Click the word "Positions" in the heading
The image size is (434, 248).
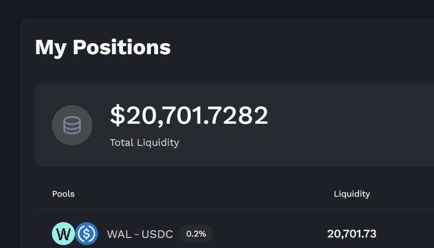(122, 47)
